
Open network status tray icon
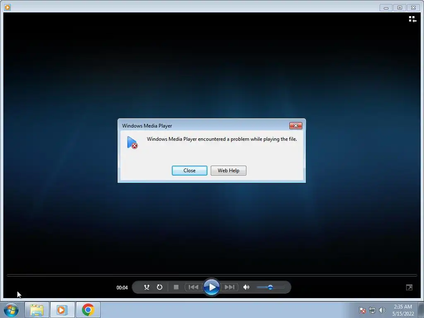(372, 310)
